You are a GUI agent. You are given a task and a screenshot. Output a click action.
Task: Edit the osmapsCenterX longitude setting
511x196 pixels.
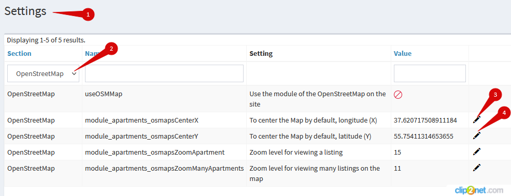(x=477, y=119)
